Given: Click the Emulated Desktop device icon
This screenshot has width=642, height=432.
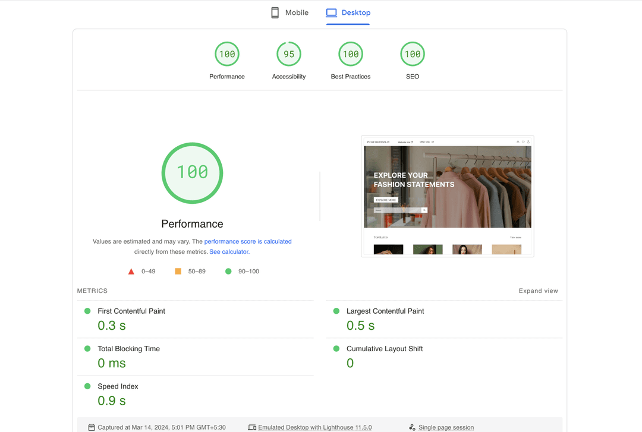Looking at the screenshot, I should tap(252, 427).
